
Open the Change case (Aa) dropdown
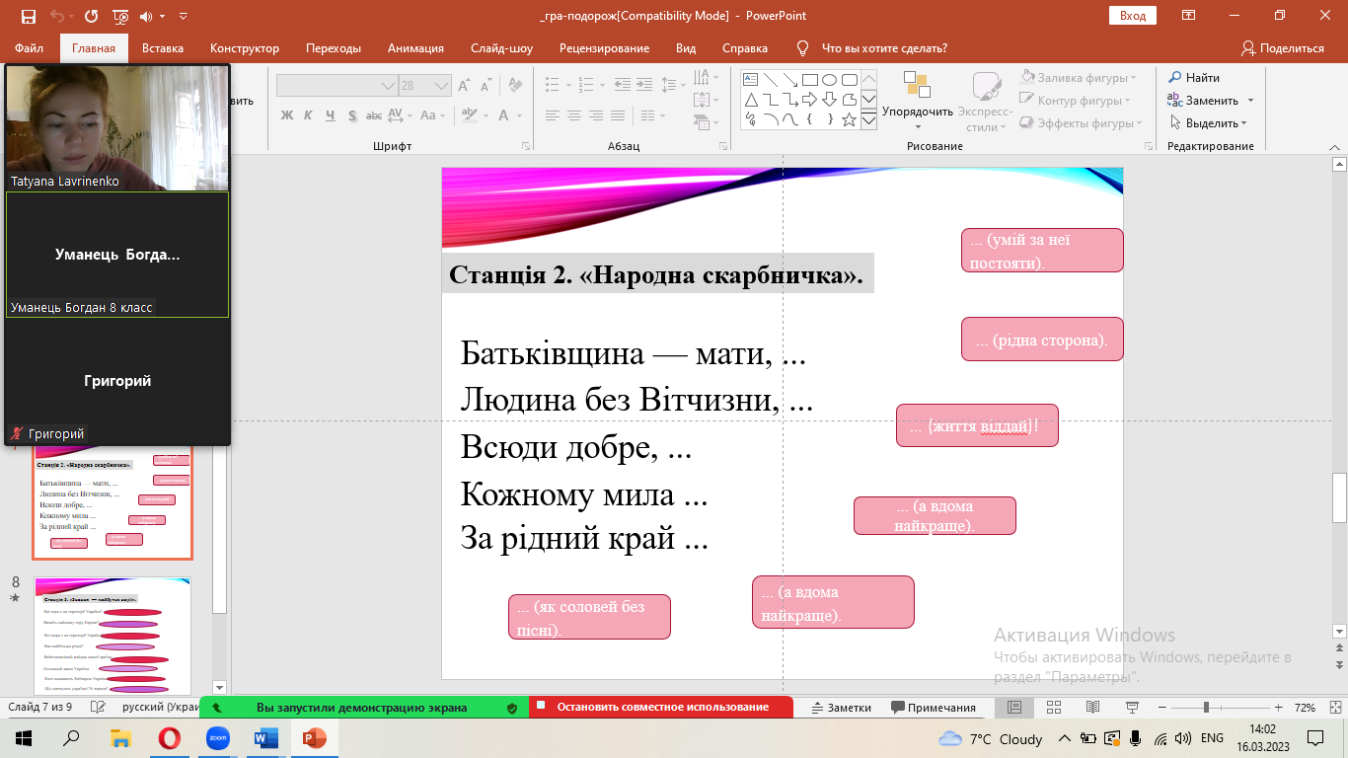434,115
